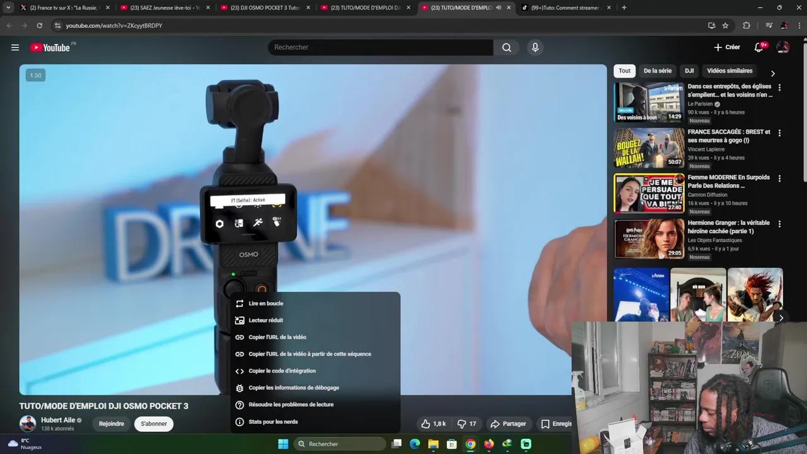807x454 pixels.
Task: Click the Partager share button
Action: (x=508, y=424)
